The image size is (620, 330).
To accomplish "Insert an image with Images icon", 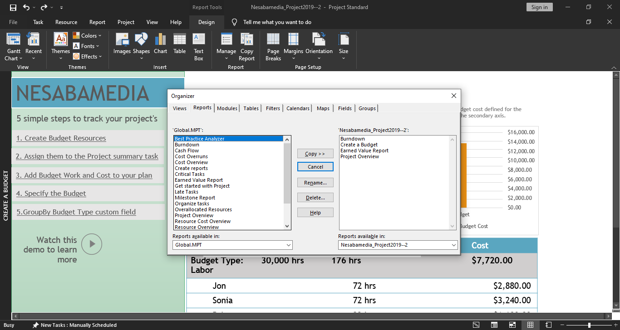I will pos(122,40).
